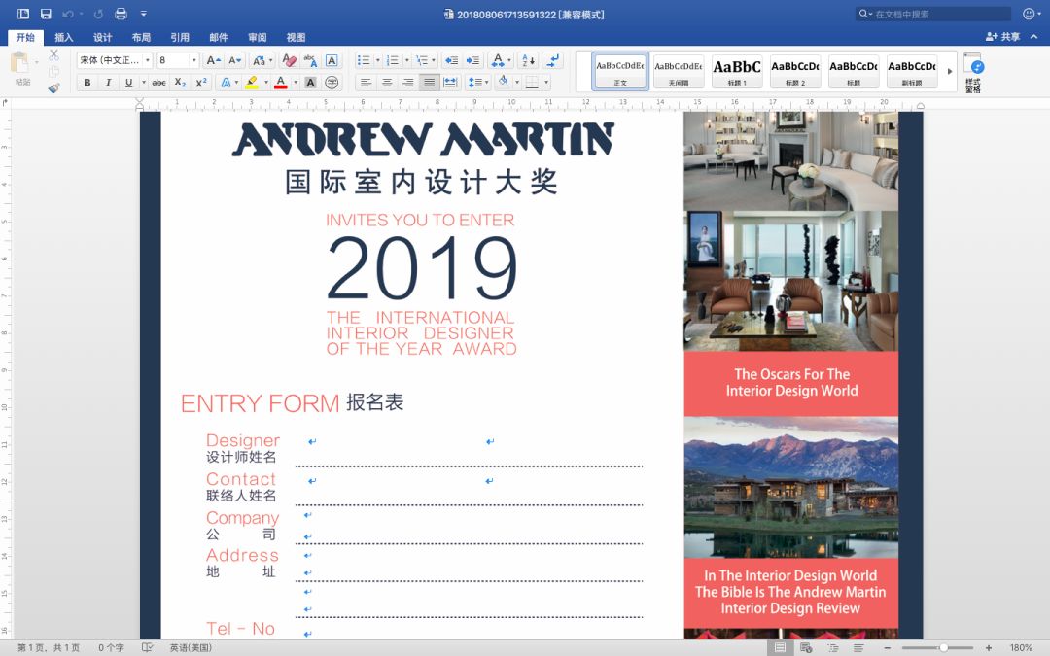
Task: Toggle underline formatting
Action: click(x=128, y=83)
